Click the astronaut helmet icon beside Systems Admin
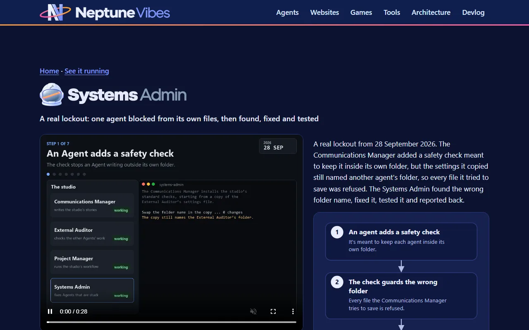Image resolution: width=529 pixels, height=330 pixels. (x=52, y=94)
